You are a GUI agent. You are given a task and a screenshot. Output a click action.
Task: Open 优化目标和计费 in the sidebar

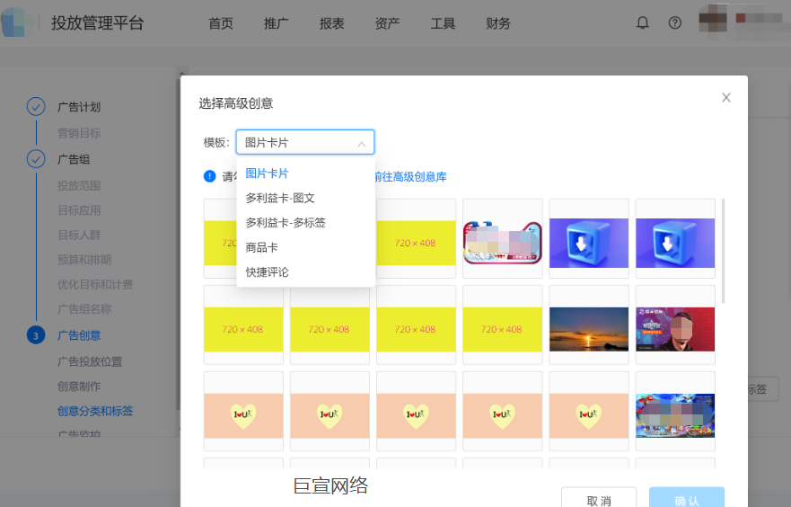(95, 285)
